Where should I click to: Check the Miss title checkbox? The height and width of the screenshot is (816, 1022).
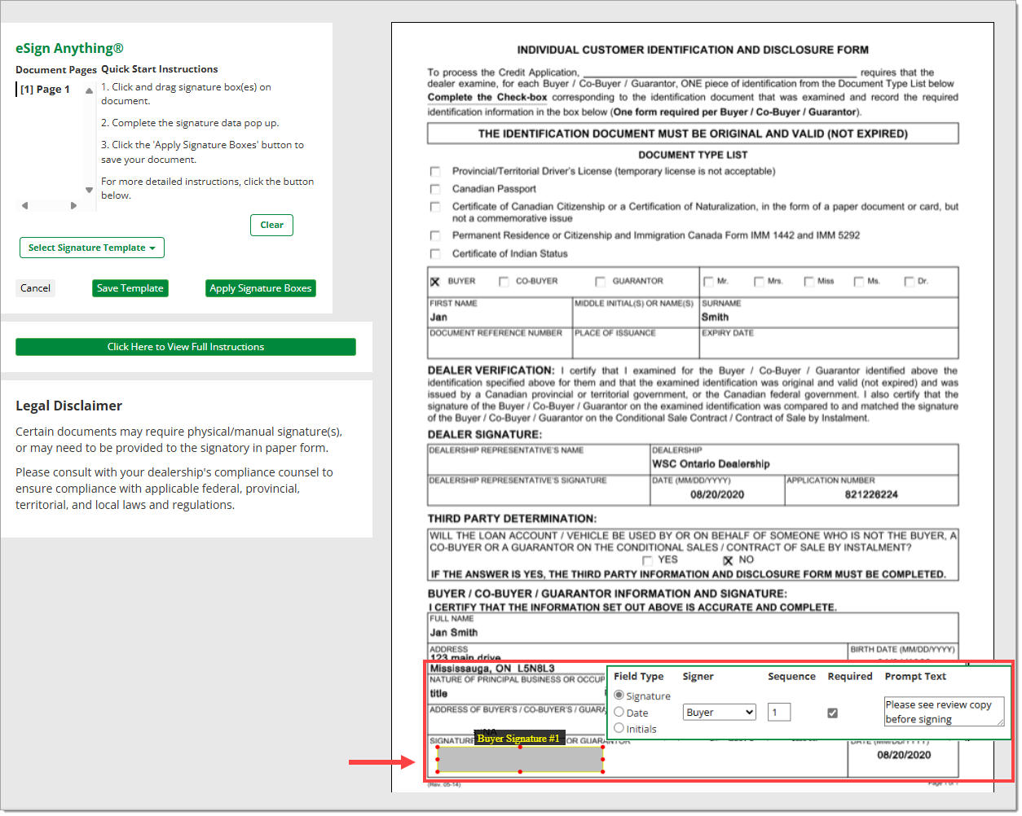coord(809,282)
